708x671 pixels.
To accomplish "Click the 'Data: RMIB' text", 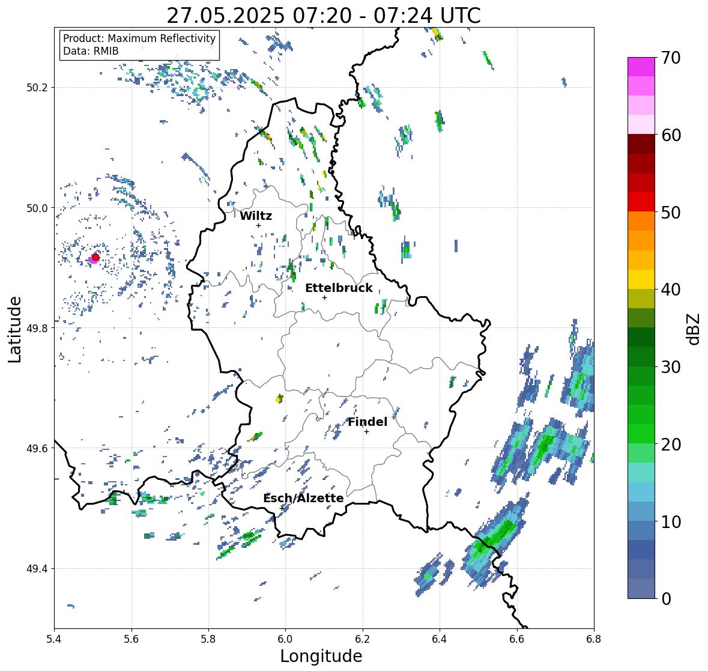I will pyautogui.click(x=91, y=51).
